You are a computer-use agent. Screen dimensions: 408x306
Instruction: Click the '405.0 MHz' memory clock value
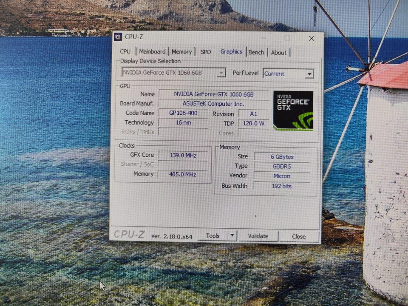[x=183, y=174]
